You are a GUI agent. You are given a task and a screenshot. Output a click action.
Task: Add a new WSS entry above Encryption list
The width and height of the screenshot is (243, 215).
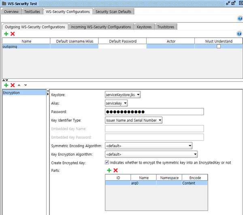click(x=6, y=85)
